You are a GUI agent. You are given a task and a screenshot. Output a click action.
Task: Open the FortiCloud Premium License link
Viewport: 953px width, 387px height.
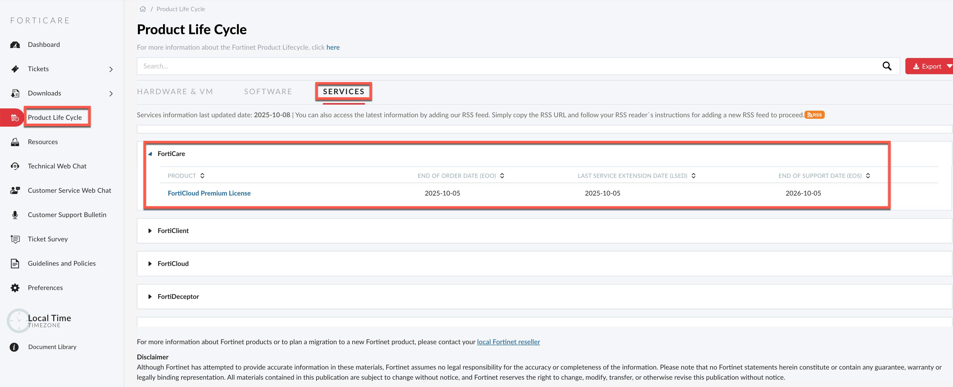209,193
